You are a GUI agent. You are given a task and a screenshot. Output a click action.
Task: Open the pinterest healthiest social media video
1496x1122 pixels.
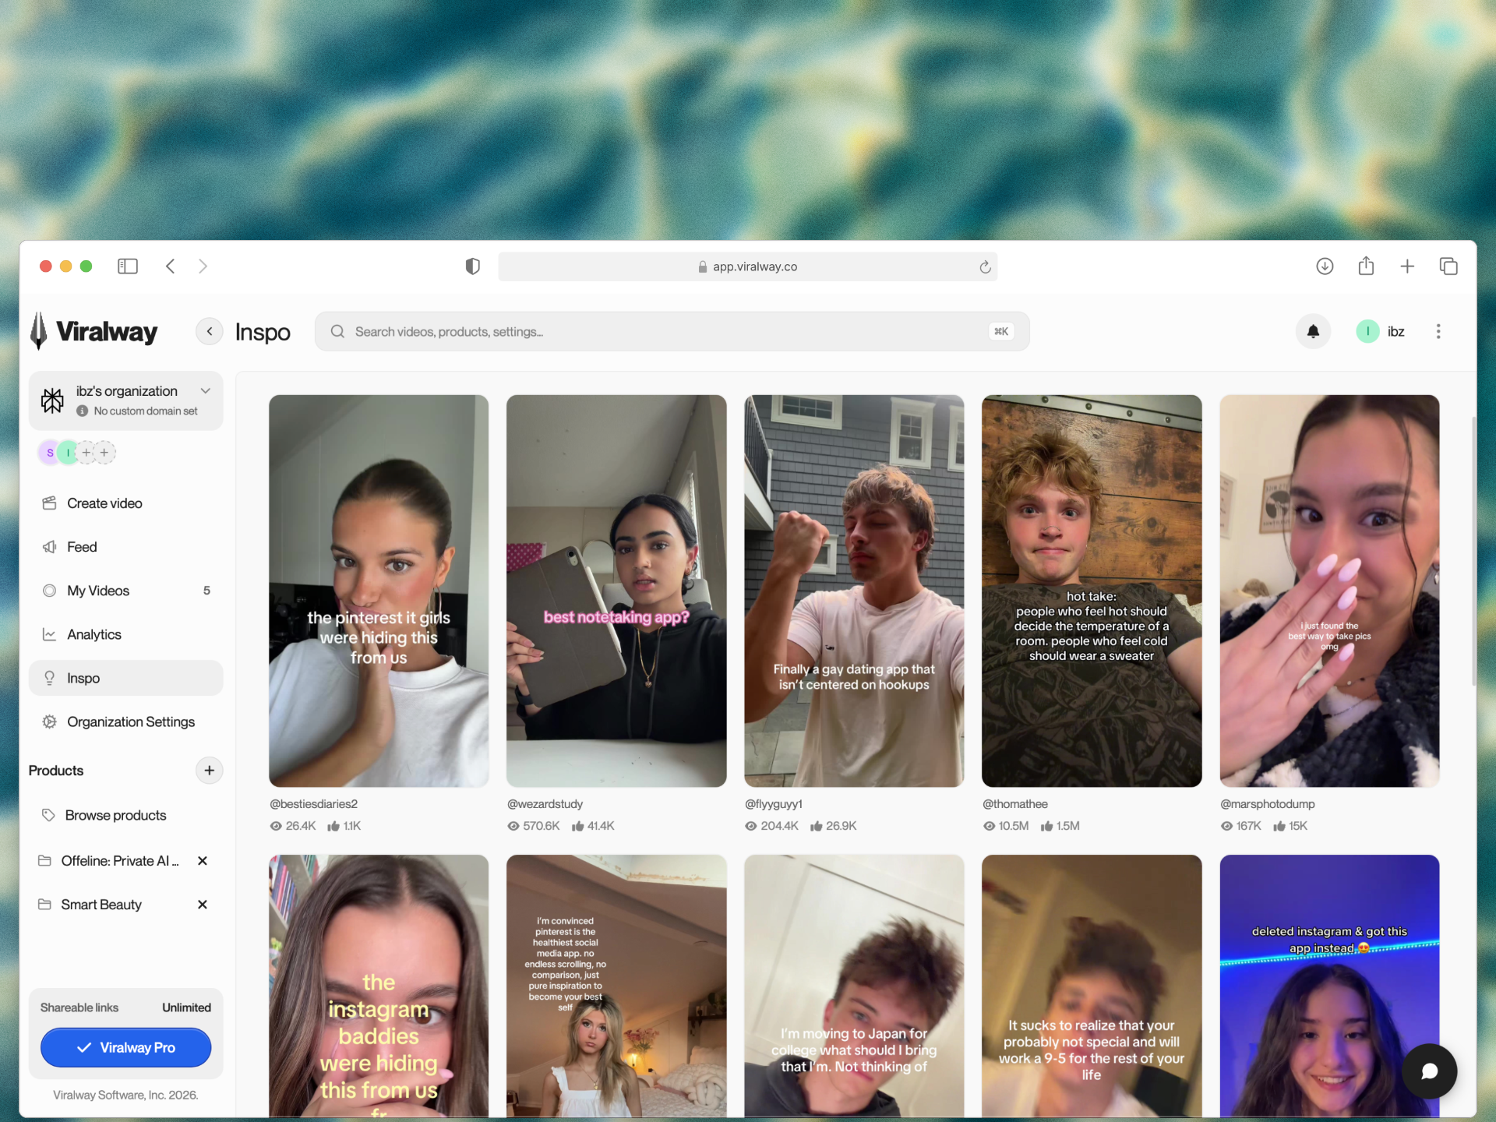(616, 986)
